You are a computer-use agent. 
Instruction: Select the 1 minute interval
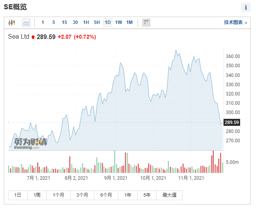43,22
